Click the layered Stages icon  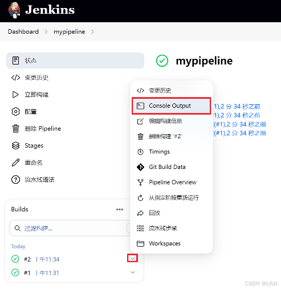pos(15,146)
